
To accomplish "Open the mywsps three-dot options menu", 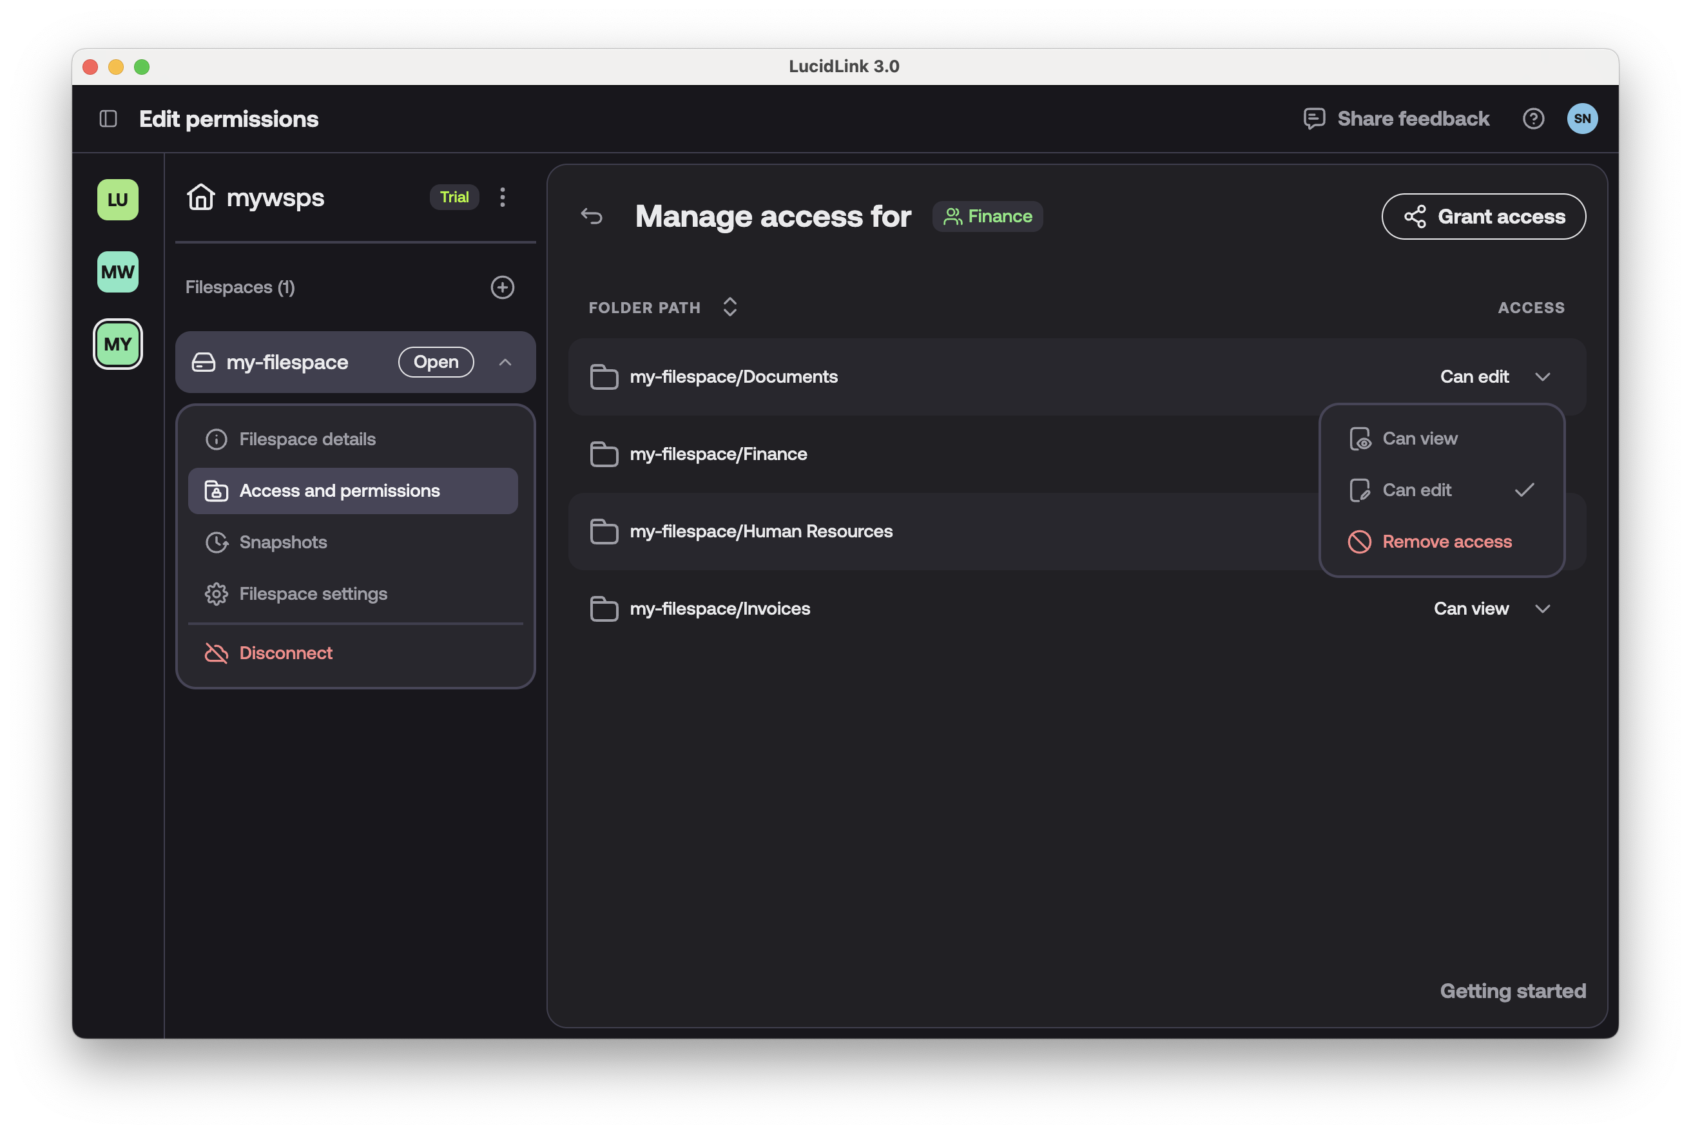I will point(503,197).
